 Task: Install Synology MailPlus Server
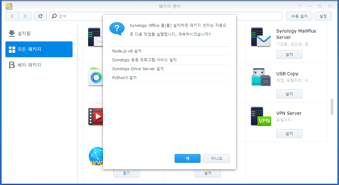point(289,54)
